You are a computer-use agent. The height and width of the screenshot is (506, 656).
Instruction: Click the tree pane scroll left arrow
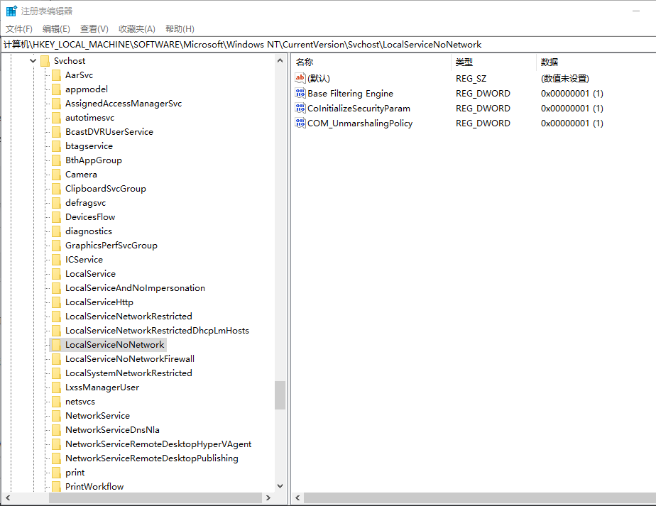pyautogui.click(x=8, y=497)
